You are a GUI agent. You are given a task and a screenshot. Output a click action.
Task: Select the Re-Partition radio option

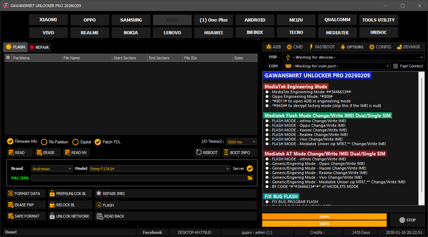click(x=44, y=142)
